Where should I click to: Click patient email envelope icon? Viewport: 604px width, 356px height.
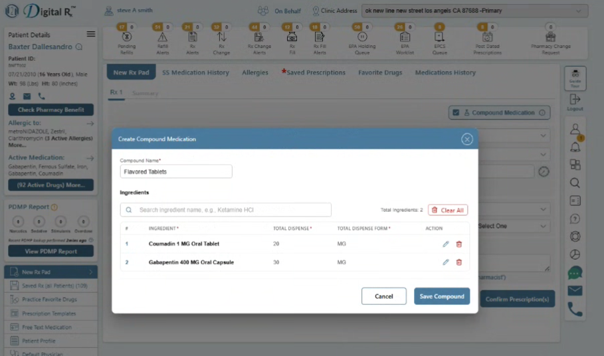[x=27, y=96]
